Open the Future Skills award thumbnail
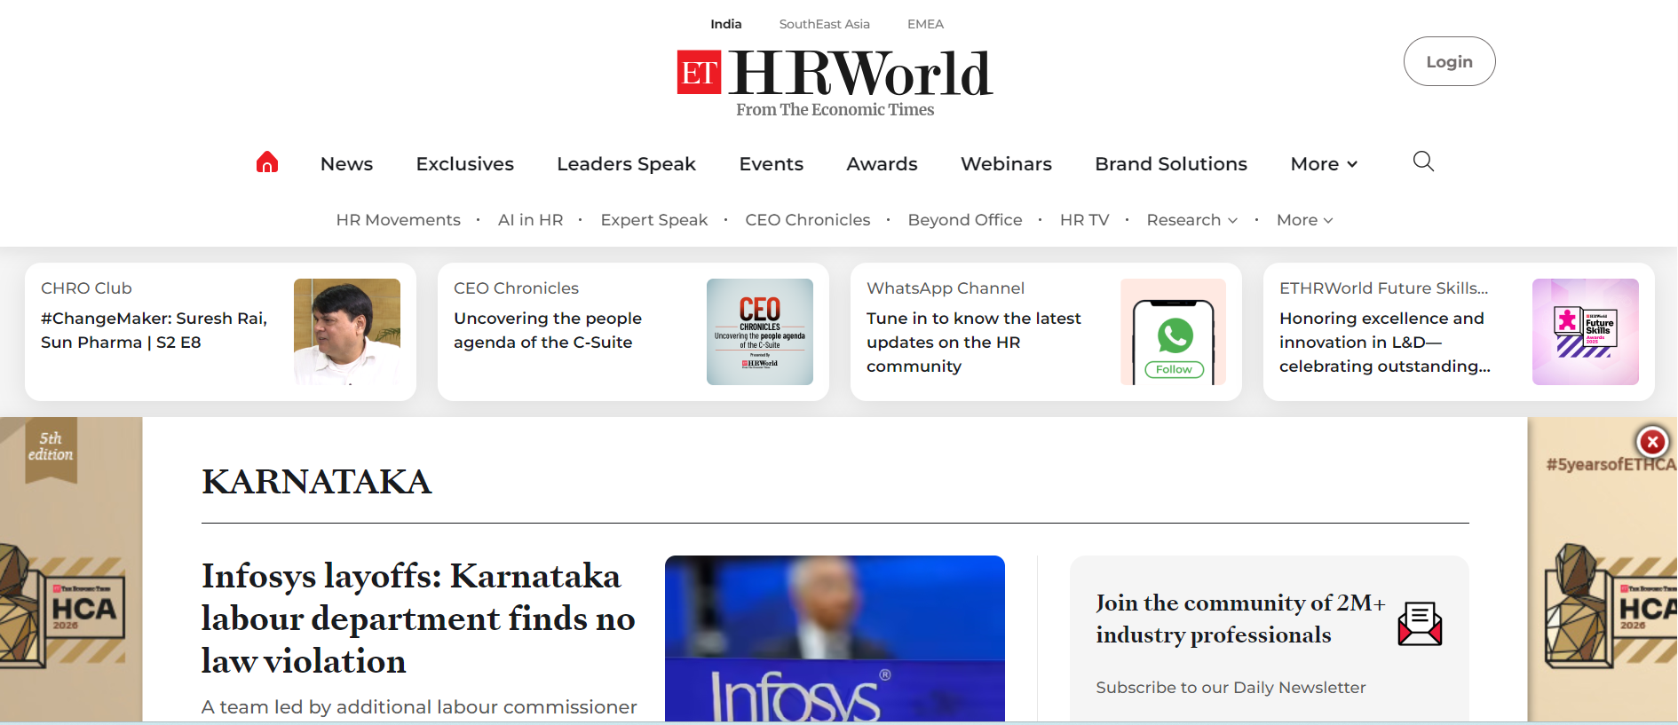 1586,332
